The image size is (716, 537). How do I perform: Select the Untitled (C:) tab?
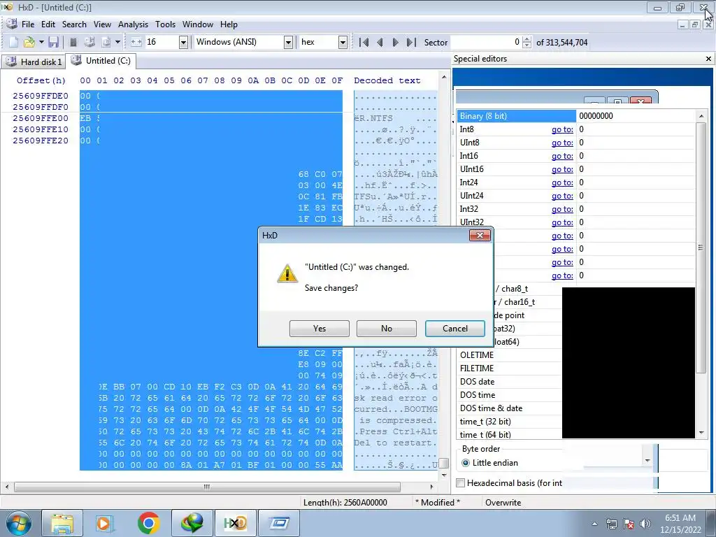(x=101, y=61)
